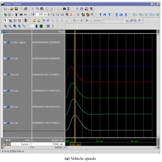Click the Zoom In magnifier icon

5,26
